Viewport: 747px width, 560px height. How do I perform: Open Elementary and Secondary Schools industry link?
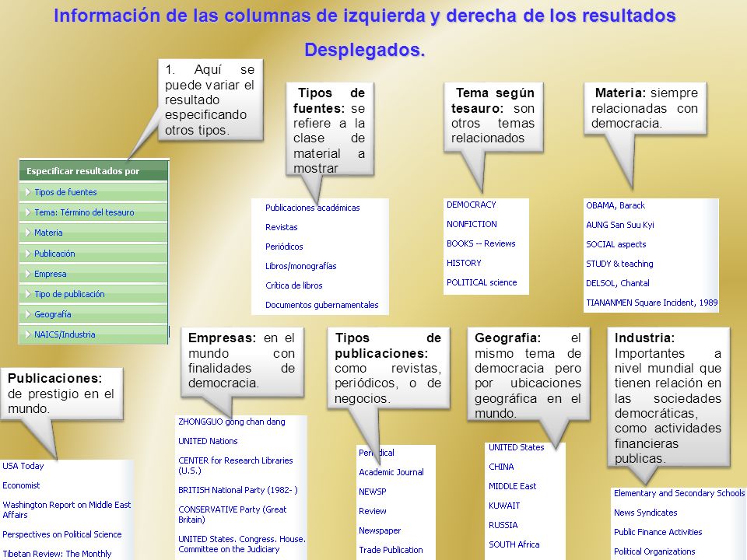click(679, 493)
